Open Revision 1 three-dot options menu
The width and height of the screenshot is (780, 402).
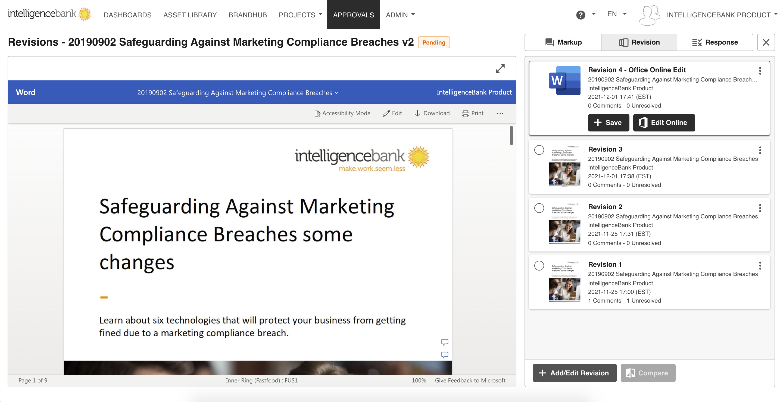(x=760, y=265)
